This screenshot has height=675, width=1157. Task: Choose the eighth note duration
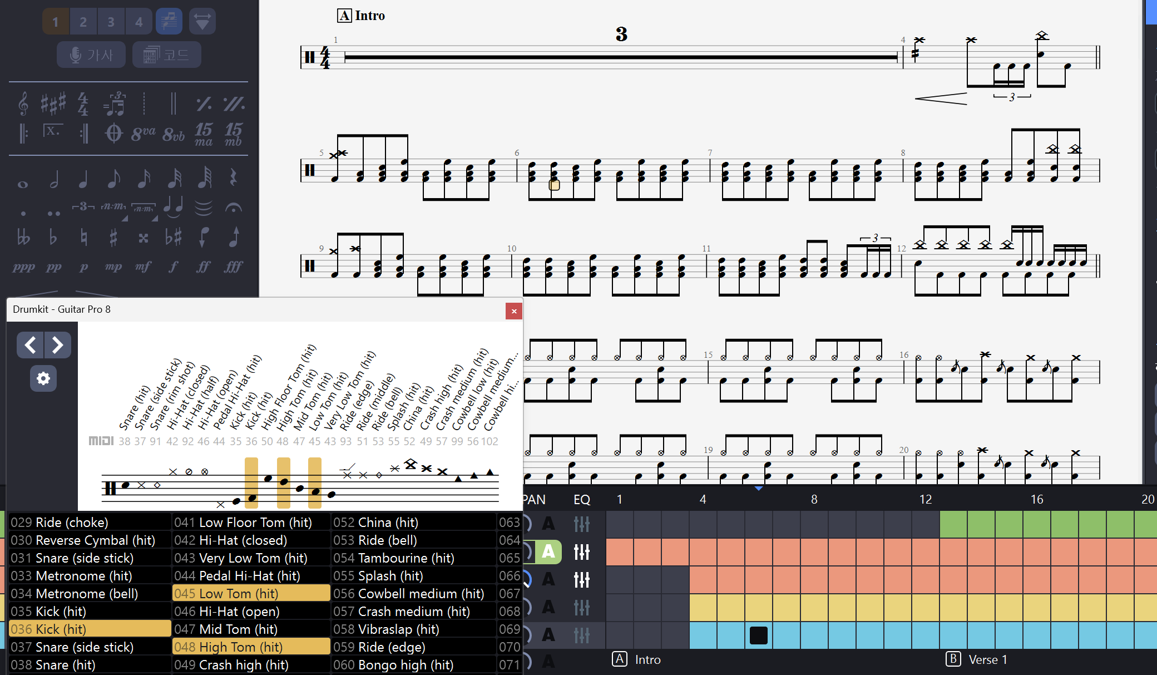tap(113, 179)
